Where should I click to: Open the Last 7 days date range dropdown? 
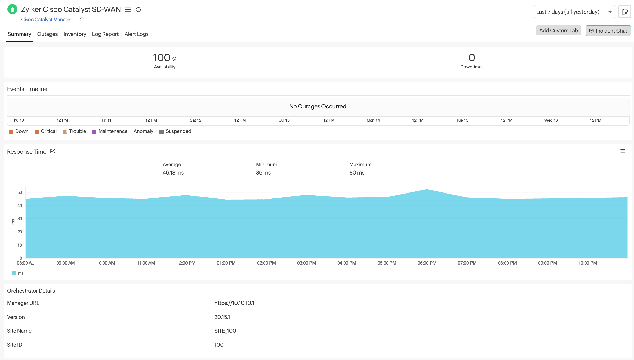[574, 11]
